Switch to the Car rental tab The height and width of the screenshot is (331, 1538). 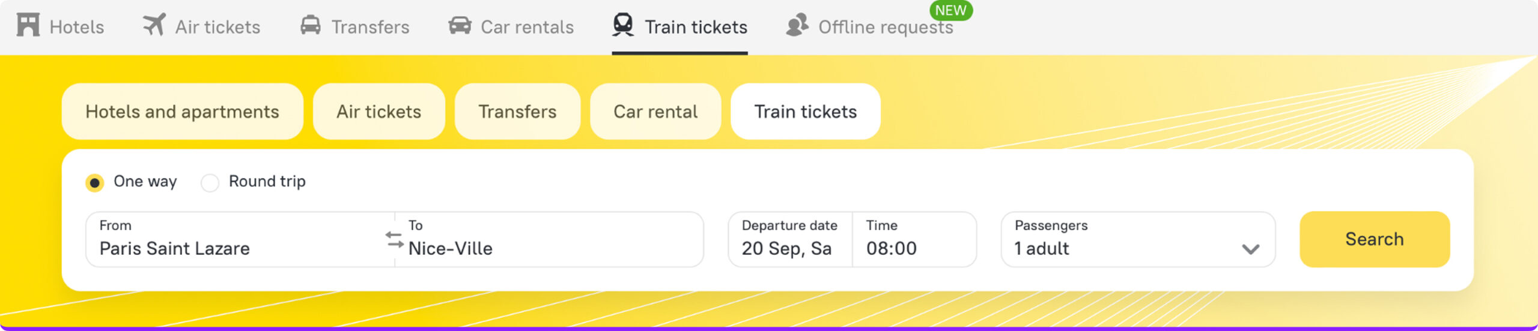(655, 112)
